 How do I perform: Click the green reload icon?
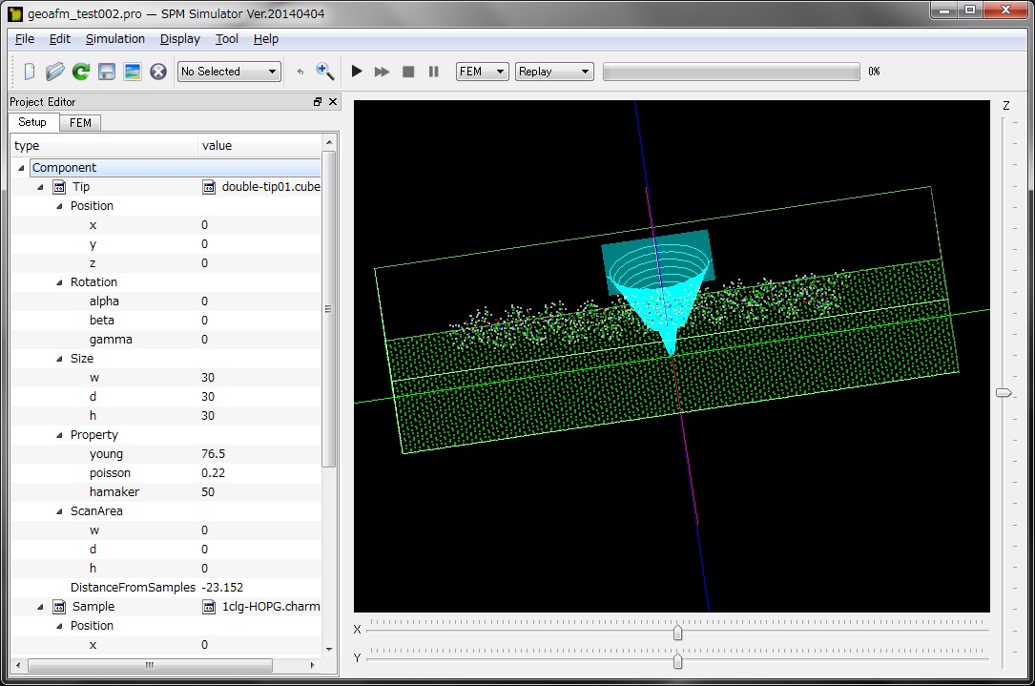[x=81, y=72]
